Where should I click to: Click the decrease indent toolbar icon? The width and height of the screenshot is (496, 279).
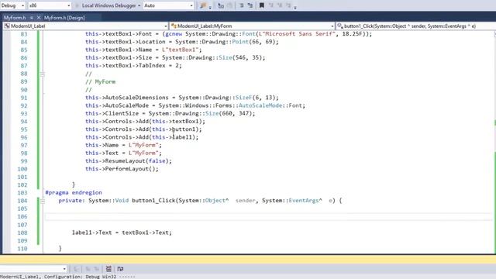(x=241, y=5)
